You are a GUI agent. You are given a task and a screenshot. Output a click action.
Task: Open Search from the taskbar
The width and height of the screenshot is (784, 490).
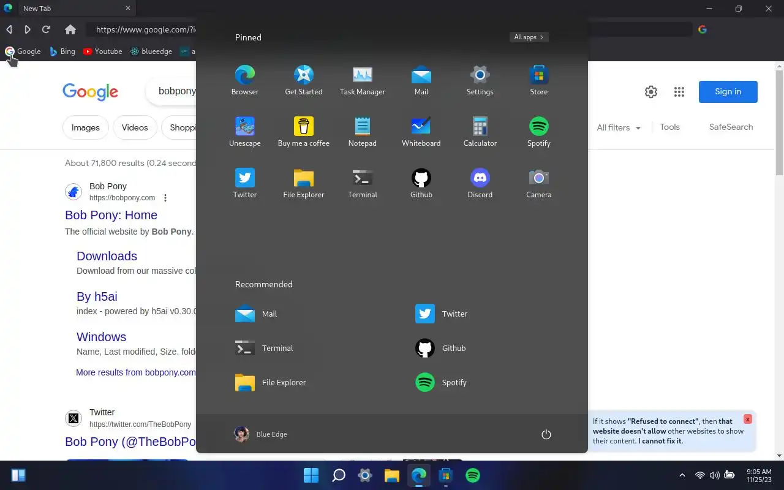coord(338,475)
